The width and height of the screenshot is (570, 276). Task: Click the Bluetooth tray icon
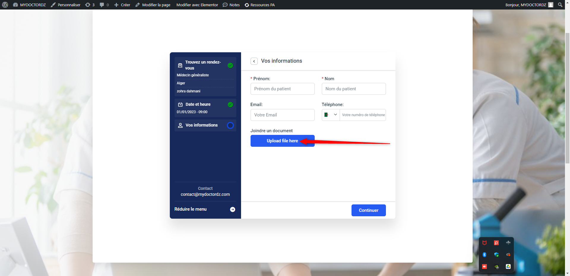484,255
